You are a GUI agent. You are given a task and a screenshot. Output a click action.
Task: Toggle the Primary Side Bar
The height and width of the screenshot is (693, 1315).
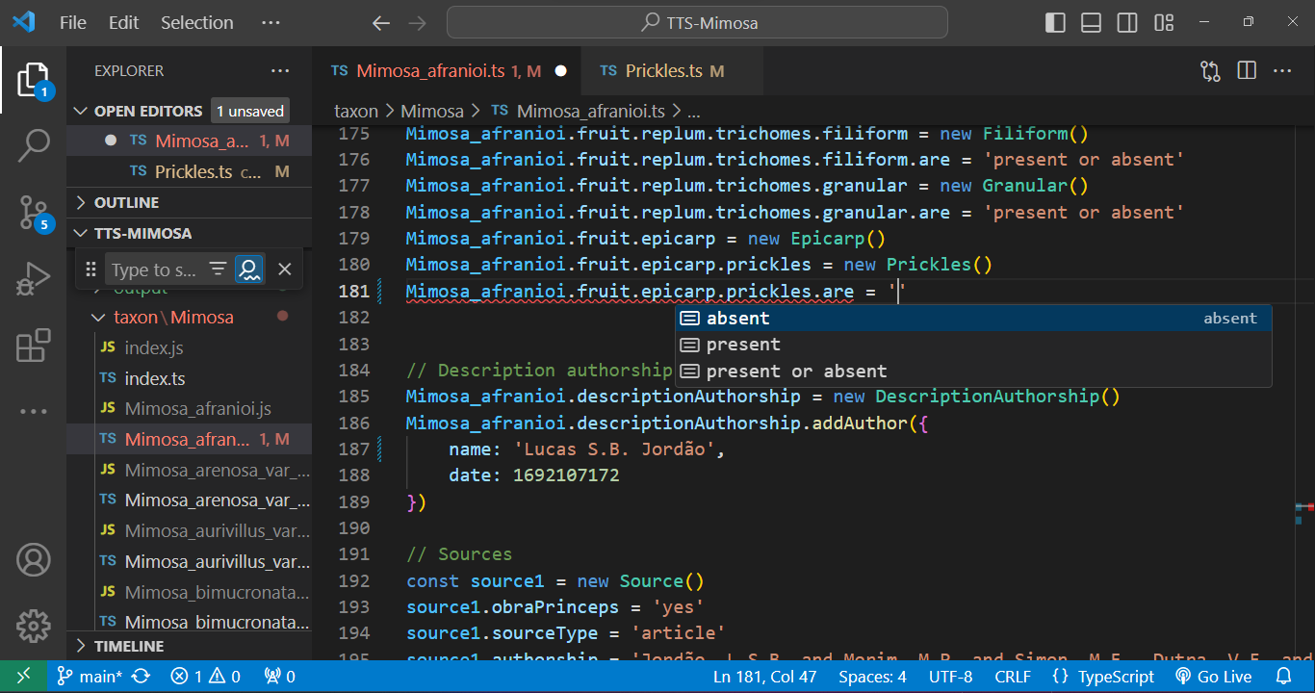pos(1055,23)
